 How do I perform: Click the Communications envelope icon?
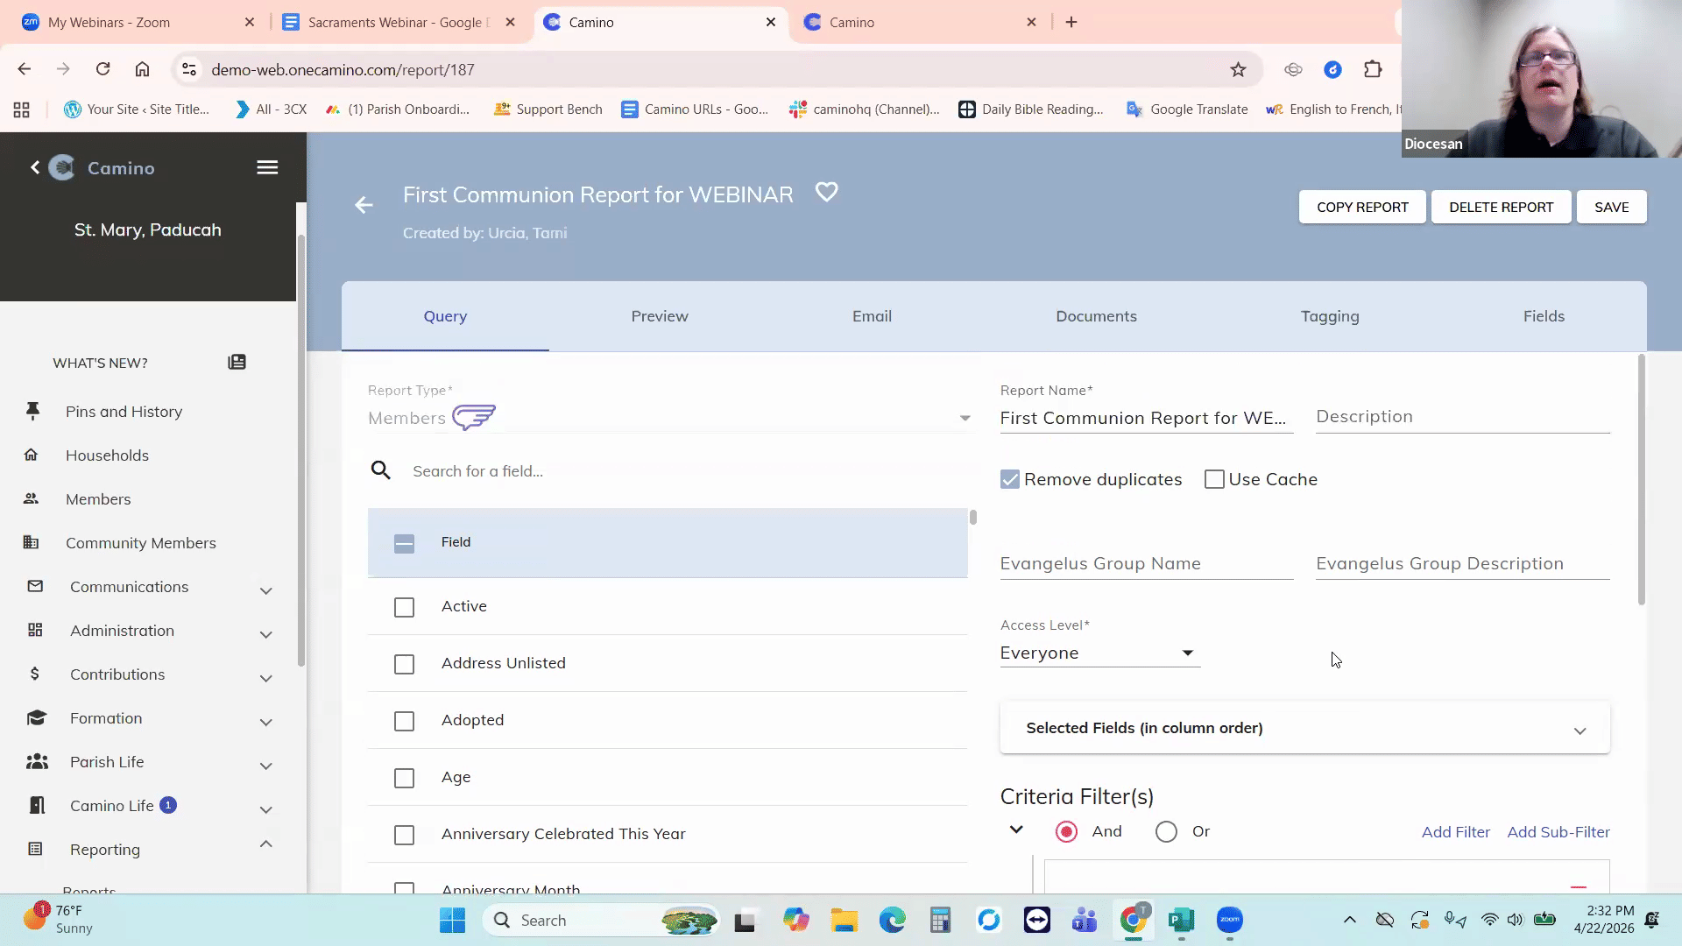tap(35, 586)
